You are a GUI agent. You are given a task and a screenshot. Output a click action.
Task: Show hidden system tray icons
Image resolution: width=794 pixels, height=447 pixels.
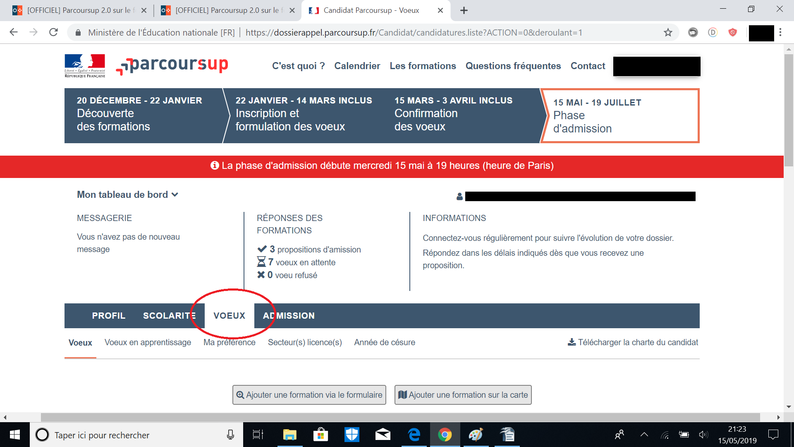tap(644, 435)
